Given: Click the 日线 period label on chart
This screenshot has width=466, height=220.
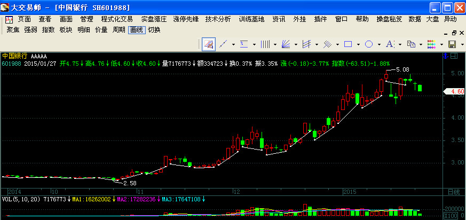Looking at the screenshot, I should tap(453, 191).
